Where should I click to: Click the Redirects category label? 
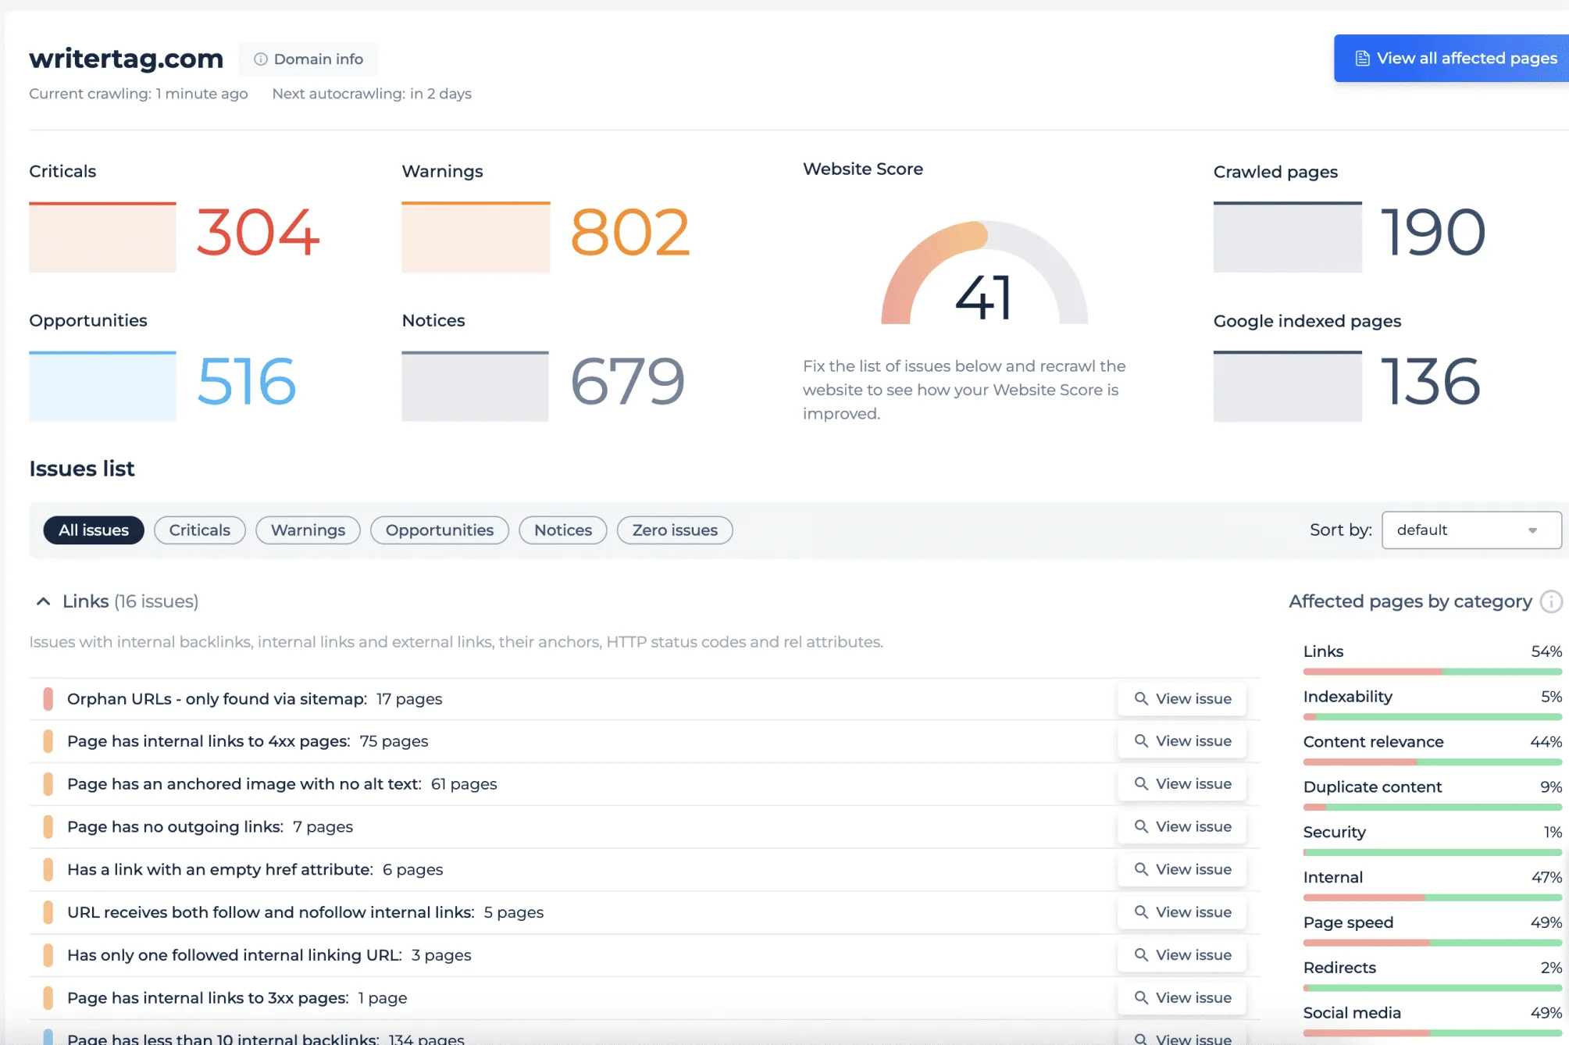[1339, 968]
